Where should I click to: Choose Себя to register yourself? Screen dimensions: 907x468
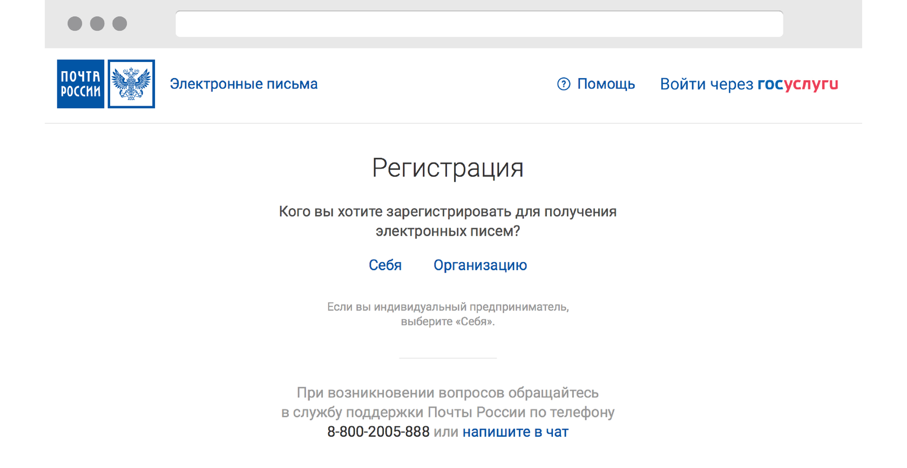(x=385, y=265)
